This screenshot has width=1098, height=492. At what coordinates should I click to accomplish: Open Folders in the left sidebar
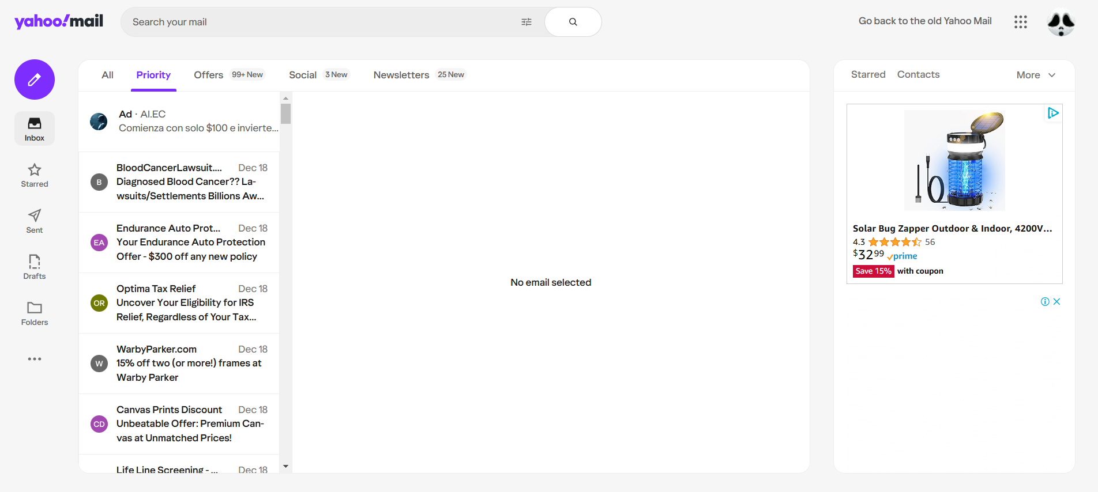click(x=35, y=313)
